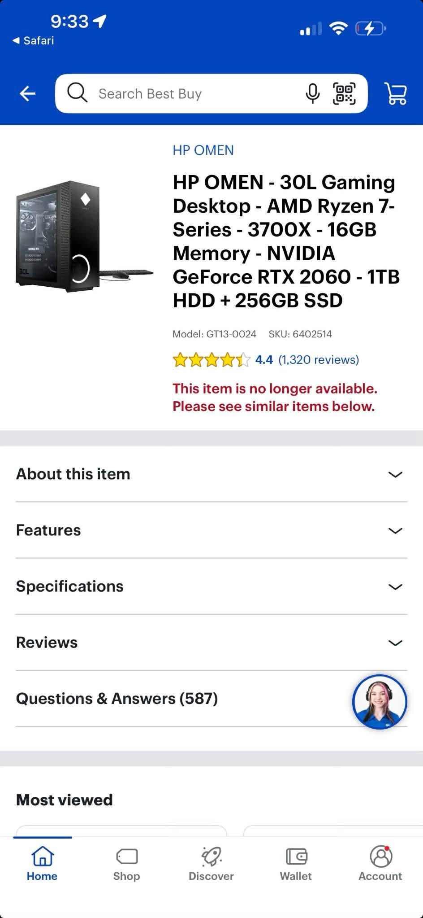Open the HP OMEN brand link
This screenshot has height=918, width=423.
[x=203, y=150]
